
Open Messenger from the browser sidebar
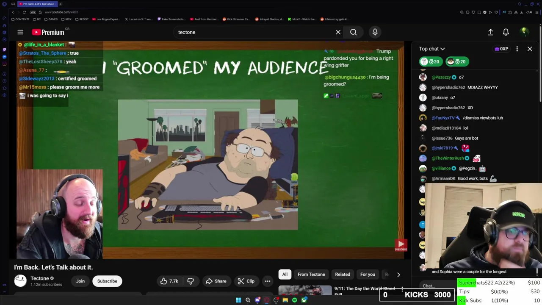4,57
